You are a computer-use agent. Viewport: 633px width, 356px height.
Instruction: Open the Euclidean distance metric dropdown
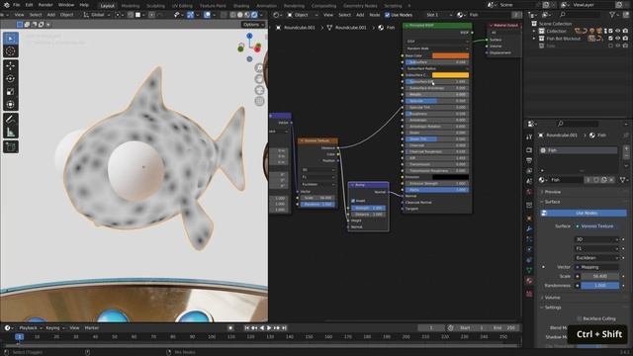596,257
